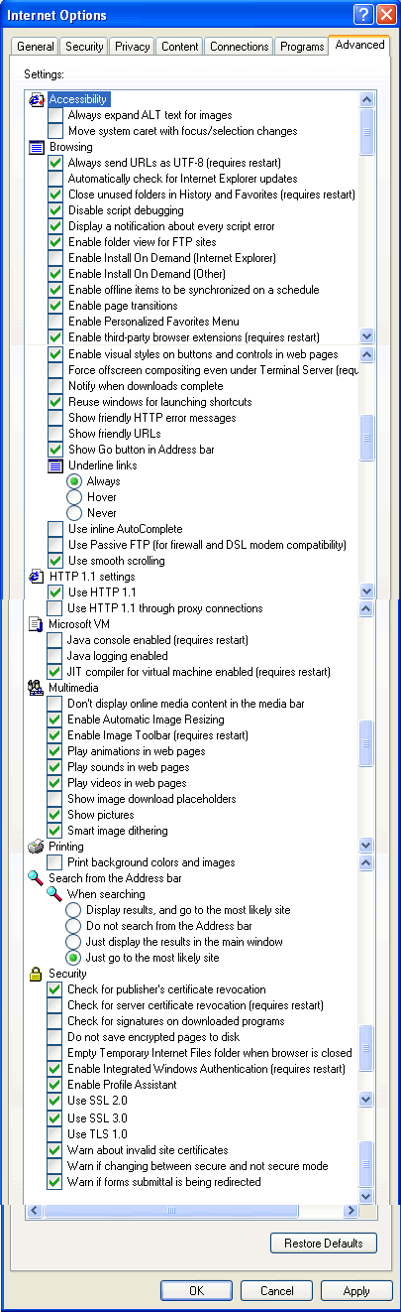This screenshot has height=1312, width=401.
Task: Click the Apply button
Action: [x=356, y=1291]
